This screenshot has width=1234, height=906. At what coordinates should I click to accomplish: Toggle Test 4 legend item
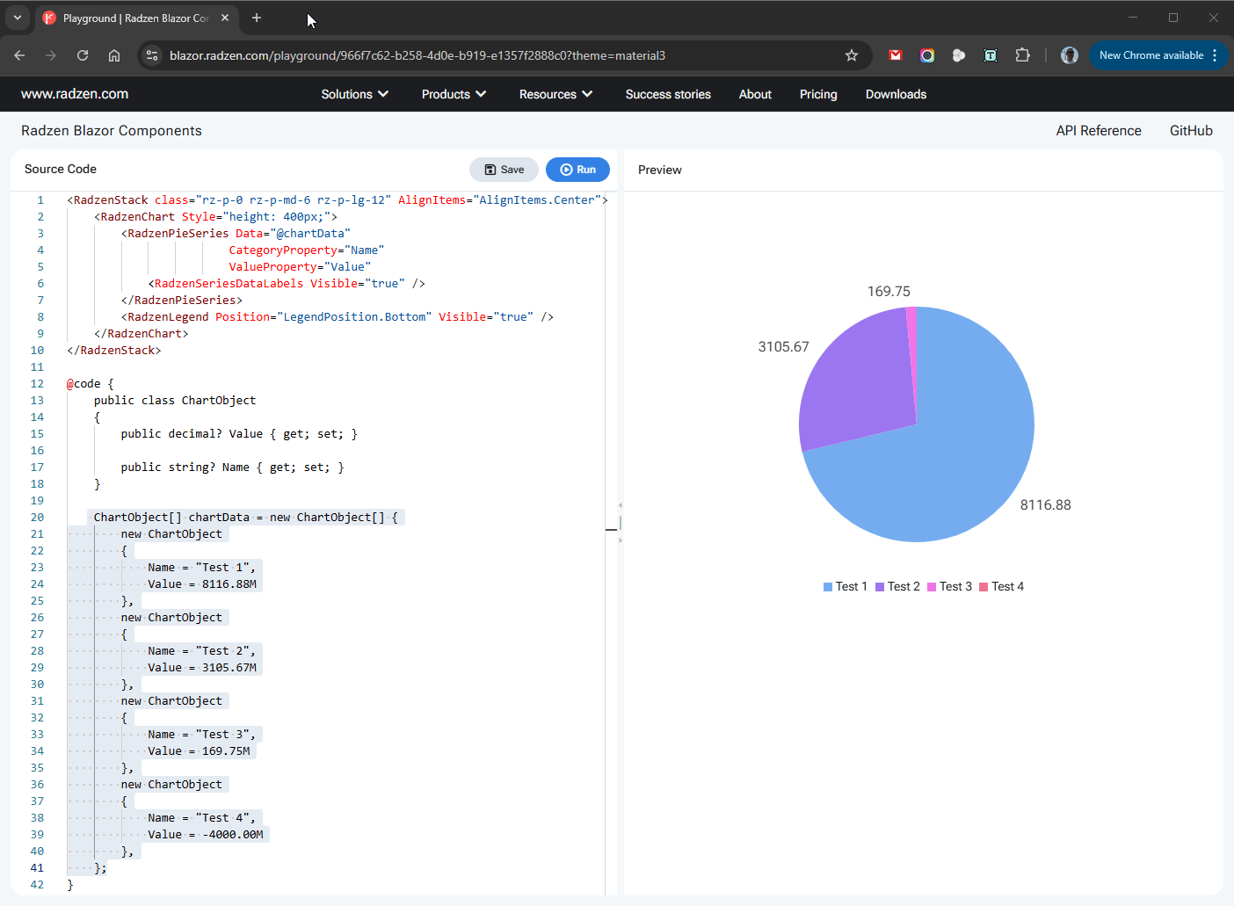pyautogui.click(x=1001, y=587)
